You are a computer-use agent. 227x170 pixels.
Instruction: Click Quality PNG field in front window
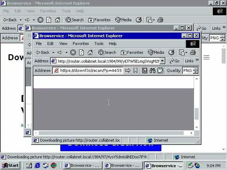[188, 70]
